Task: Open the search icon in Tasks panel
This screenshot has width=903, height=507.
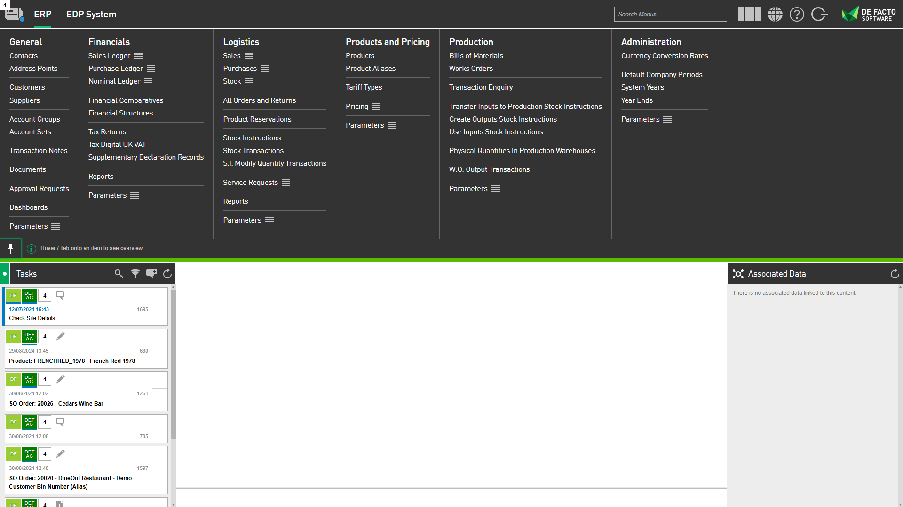Action: click(119, 274)
